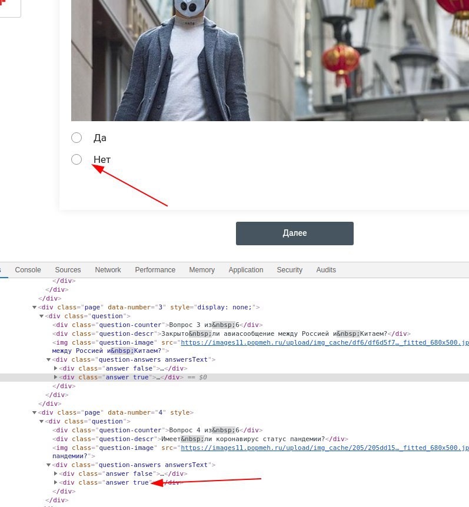The image size is (469, 507).
Task: Select the Да radio button
Action: [x=76, y=138]
